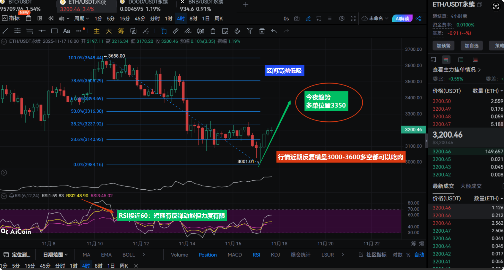The height and width of the screenshot is (270, 504).
Task: Switch to the 大额成交 tab
Action: (x=471, y=186)
